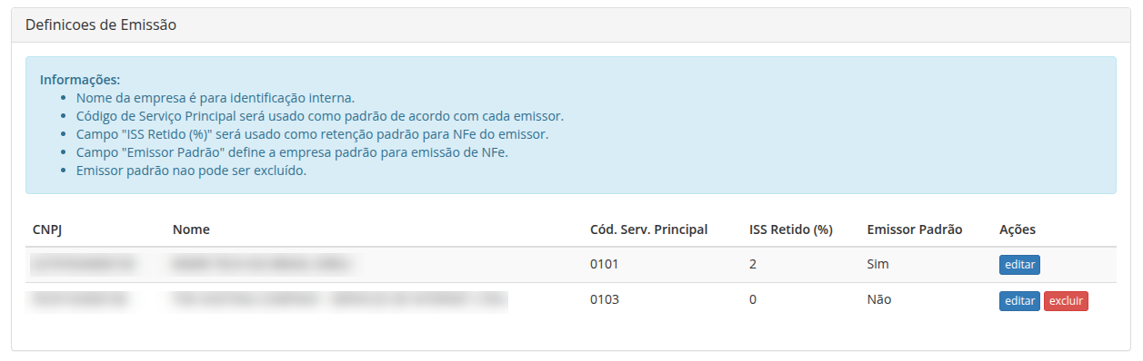Select the CNPJ column header

coord(46,229)
